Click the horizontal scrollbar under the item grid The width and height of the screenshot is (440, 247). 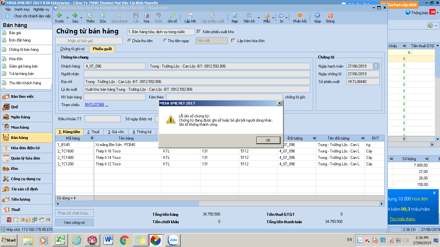220,204
